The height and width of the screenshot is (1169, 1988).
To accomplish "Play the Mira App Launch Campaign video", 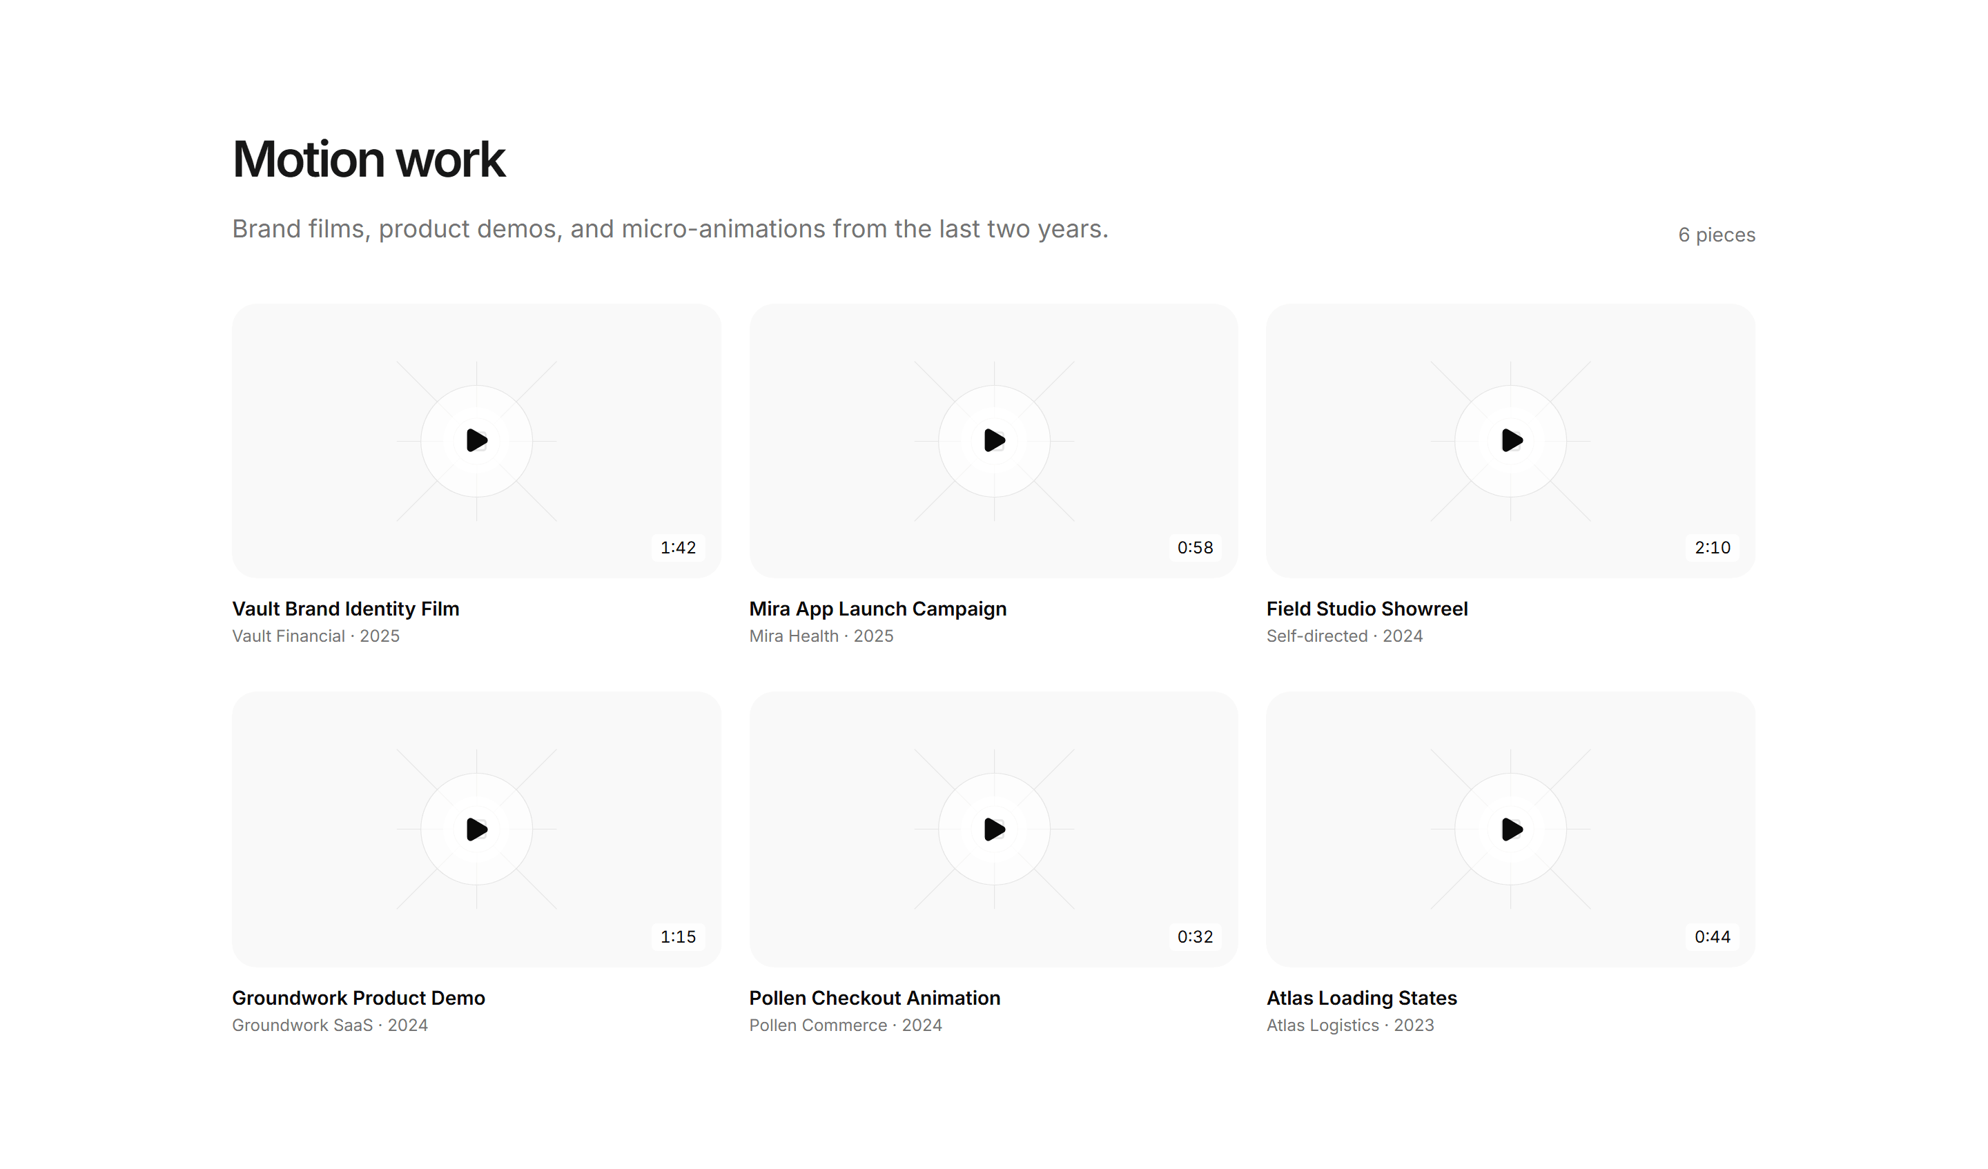I will click(994, 440).
